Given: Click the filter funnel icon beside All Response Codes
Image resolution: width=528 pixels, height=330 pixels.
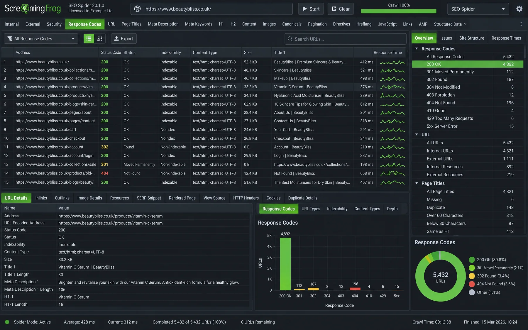Looking at the screenshot, I should (10, 39).
